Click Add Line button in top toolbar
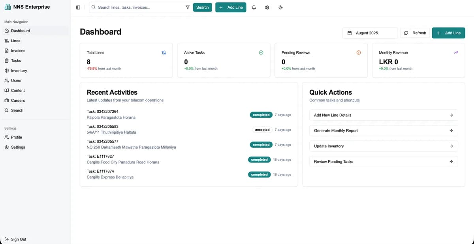 (231, 7)
